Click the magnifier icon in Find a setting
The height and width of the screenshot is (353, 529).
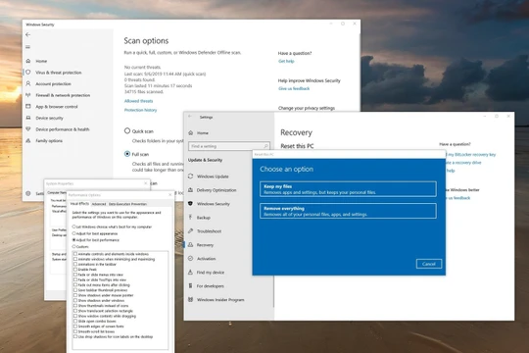(265, 146)
